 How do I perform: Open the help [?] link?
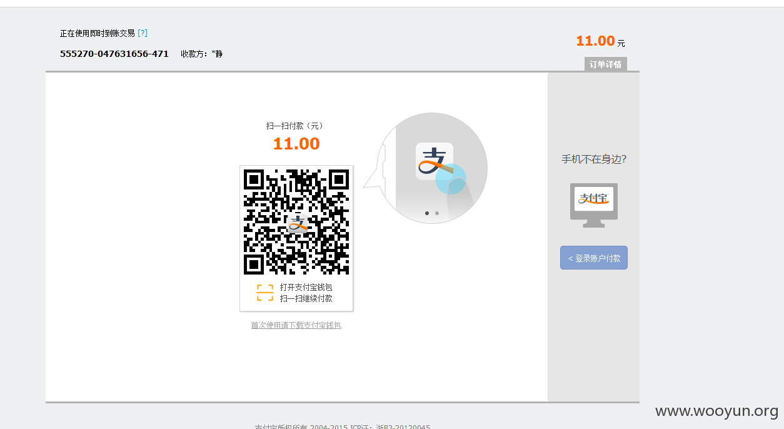tap(143, 33)
